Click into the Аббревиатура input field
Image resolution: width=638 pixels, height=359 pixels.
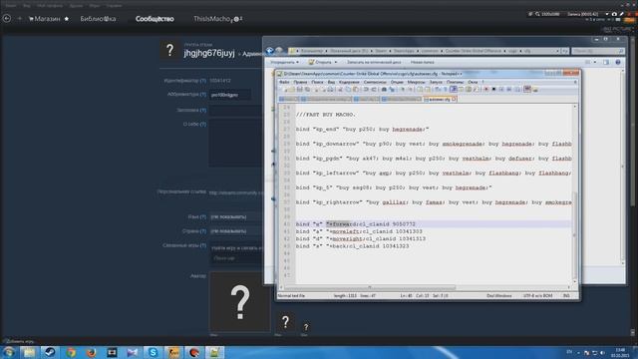pos(230,95)
